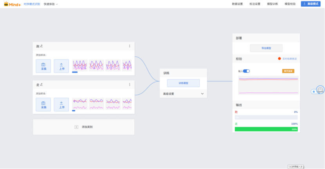Select the first 跑 waveform sample thumbnail
Image resolution: width=325 pixels, height=169 pixels.
pos(80,65)
